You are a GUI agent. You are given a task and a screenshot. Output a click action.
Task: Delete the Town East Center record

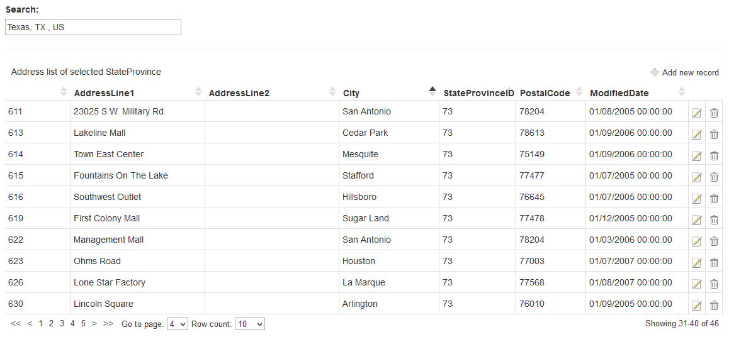point(714,155)
